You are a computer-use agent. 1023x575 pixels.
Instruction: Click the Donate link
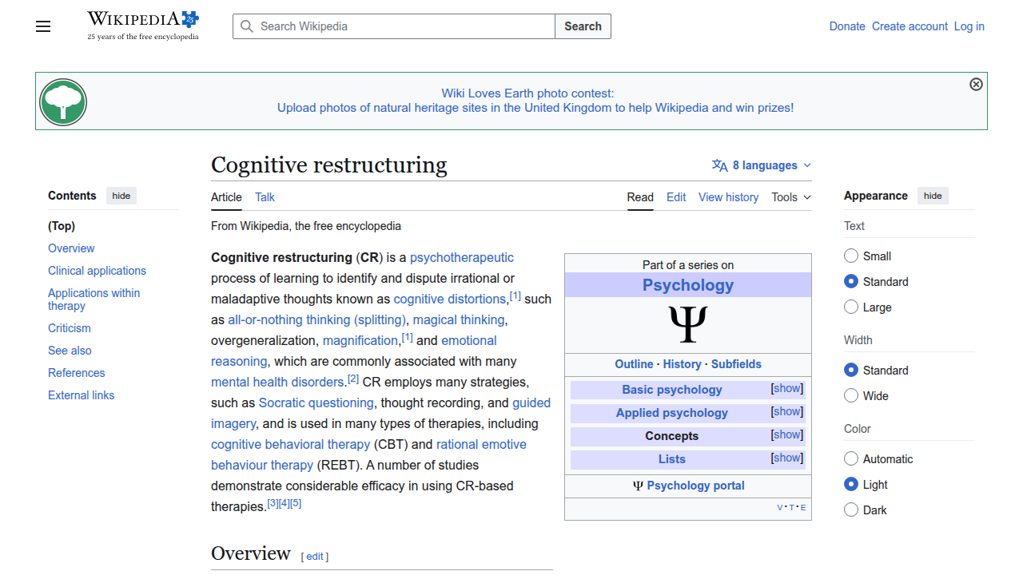[847, 26]
